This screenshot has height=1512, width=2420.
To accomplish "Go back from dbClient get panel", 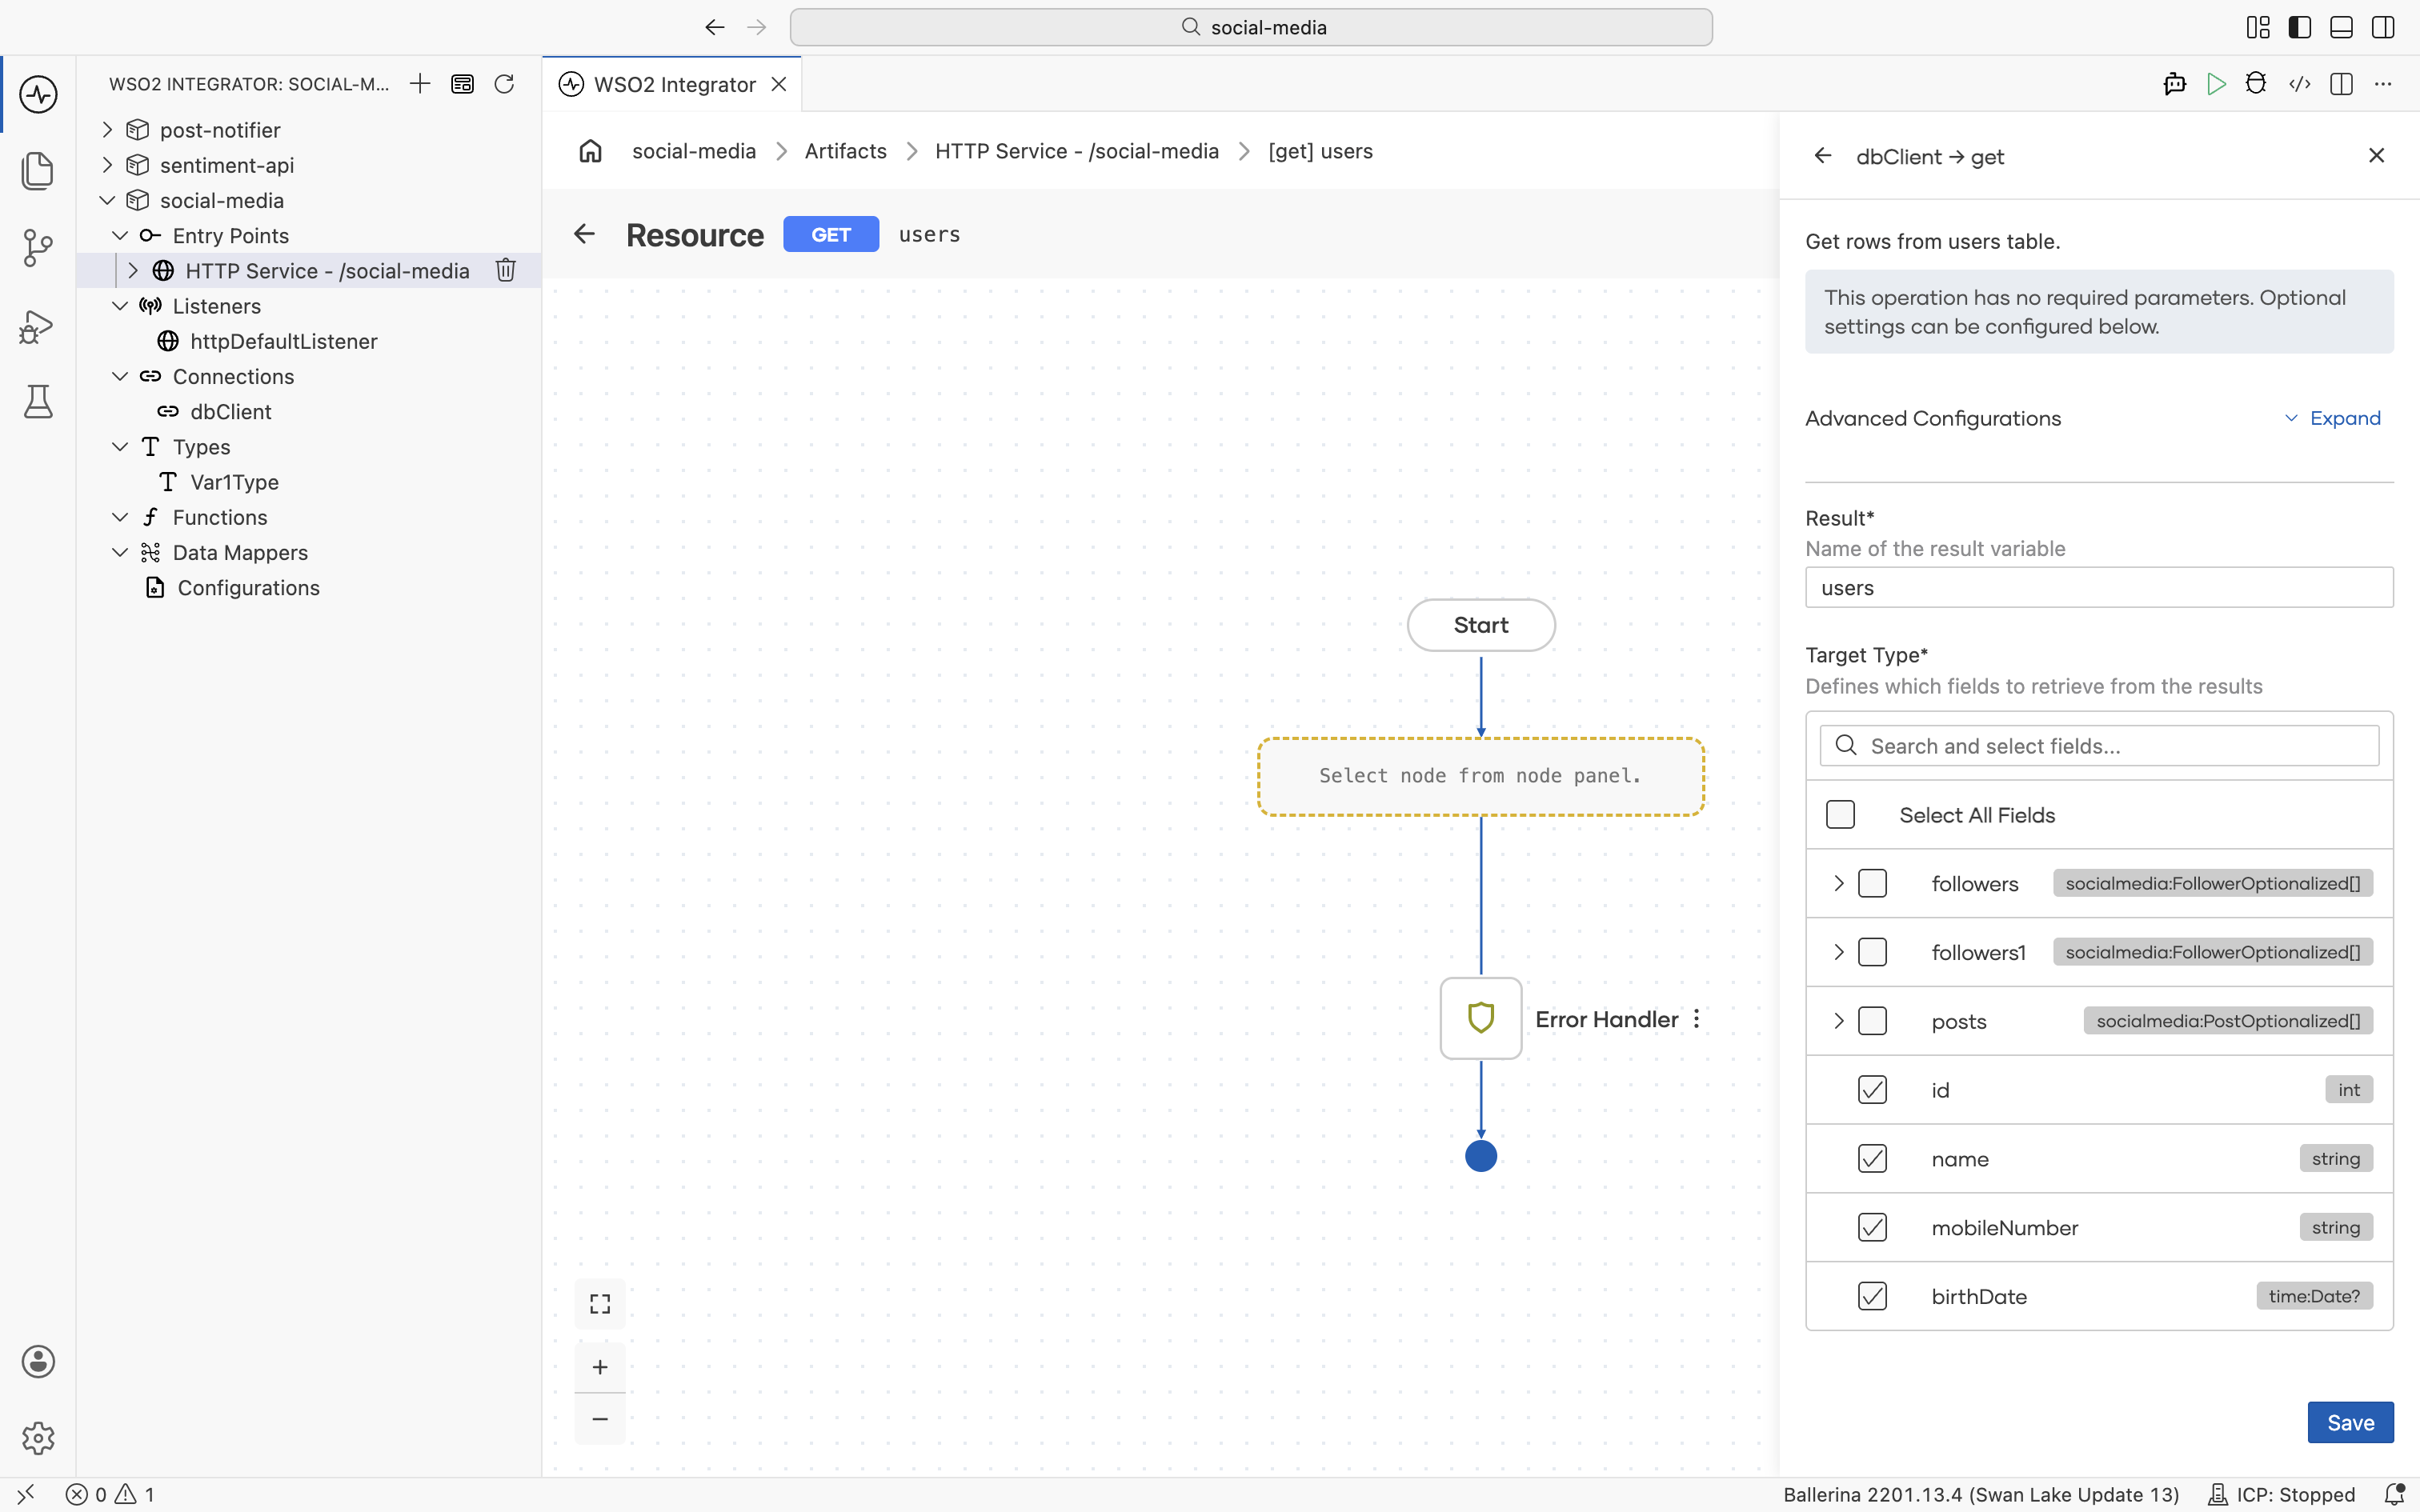I will [x=1823, y=156].
